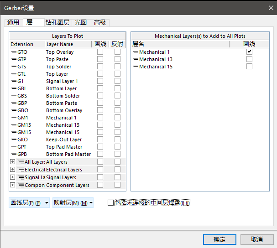This screenshot has height=248, width=277.
Task: Open the 高级 tab
Action: (100, 22)
